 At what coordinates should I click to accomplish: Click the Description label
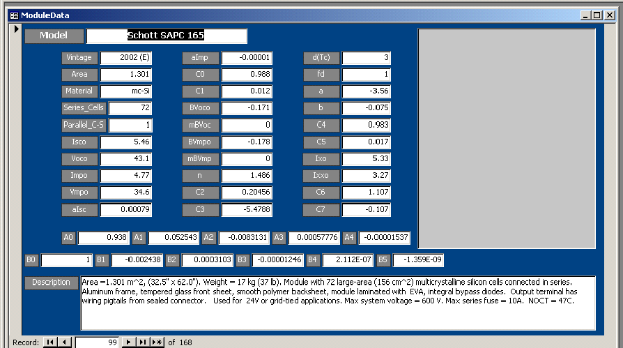coord(52,282)
